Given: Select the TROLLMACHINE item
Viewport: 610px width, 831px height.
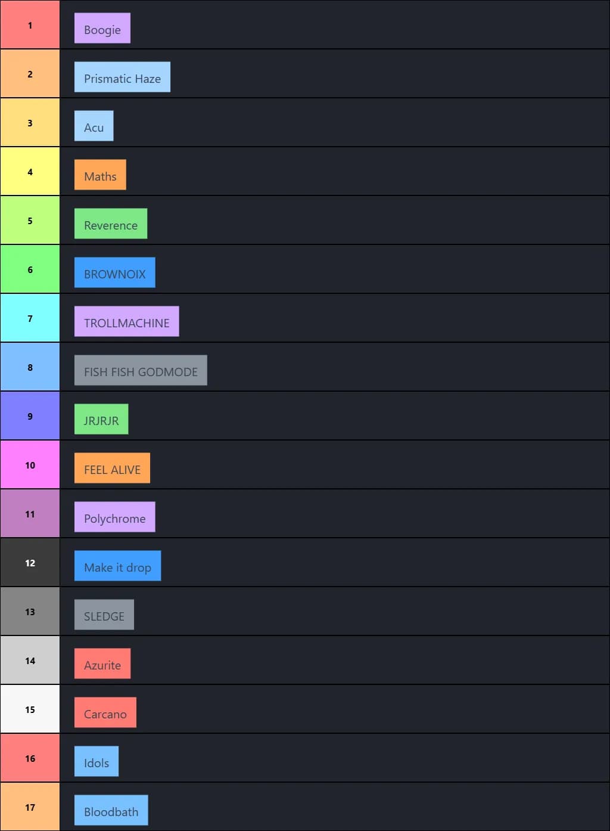Looking at the screenshot, I should pyautogui.click(x=126, y=321).
